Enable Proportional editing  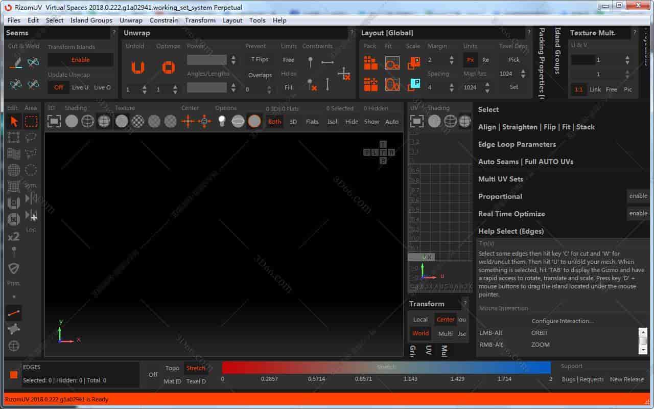point(638,196)
